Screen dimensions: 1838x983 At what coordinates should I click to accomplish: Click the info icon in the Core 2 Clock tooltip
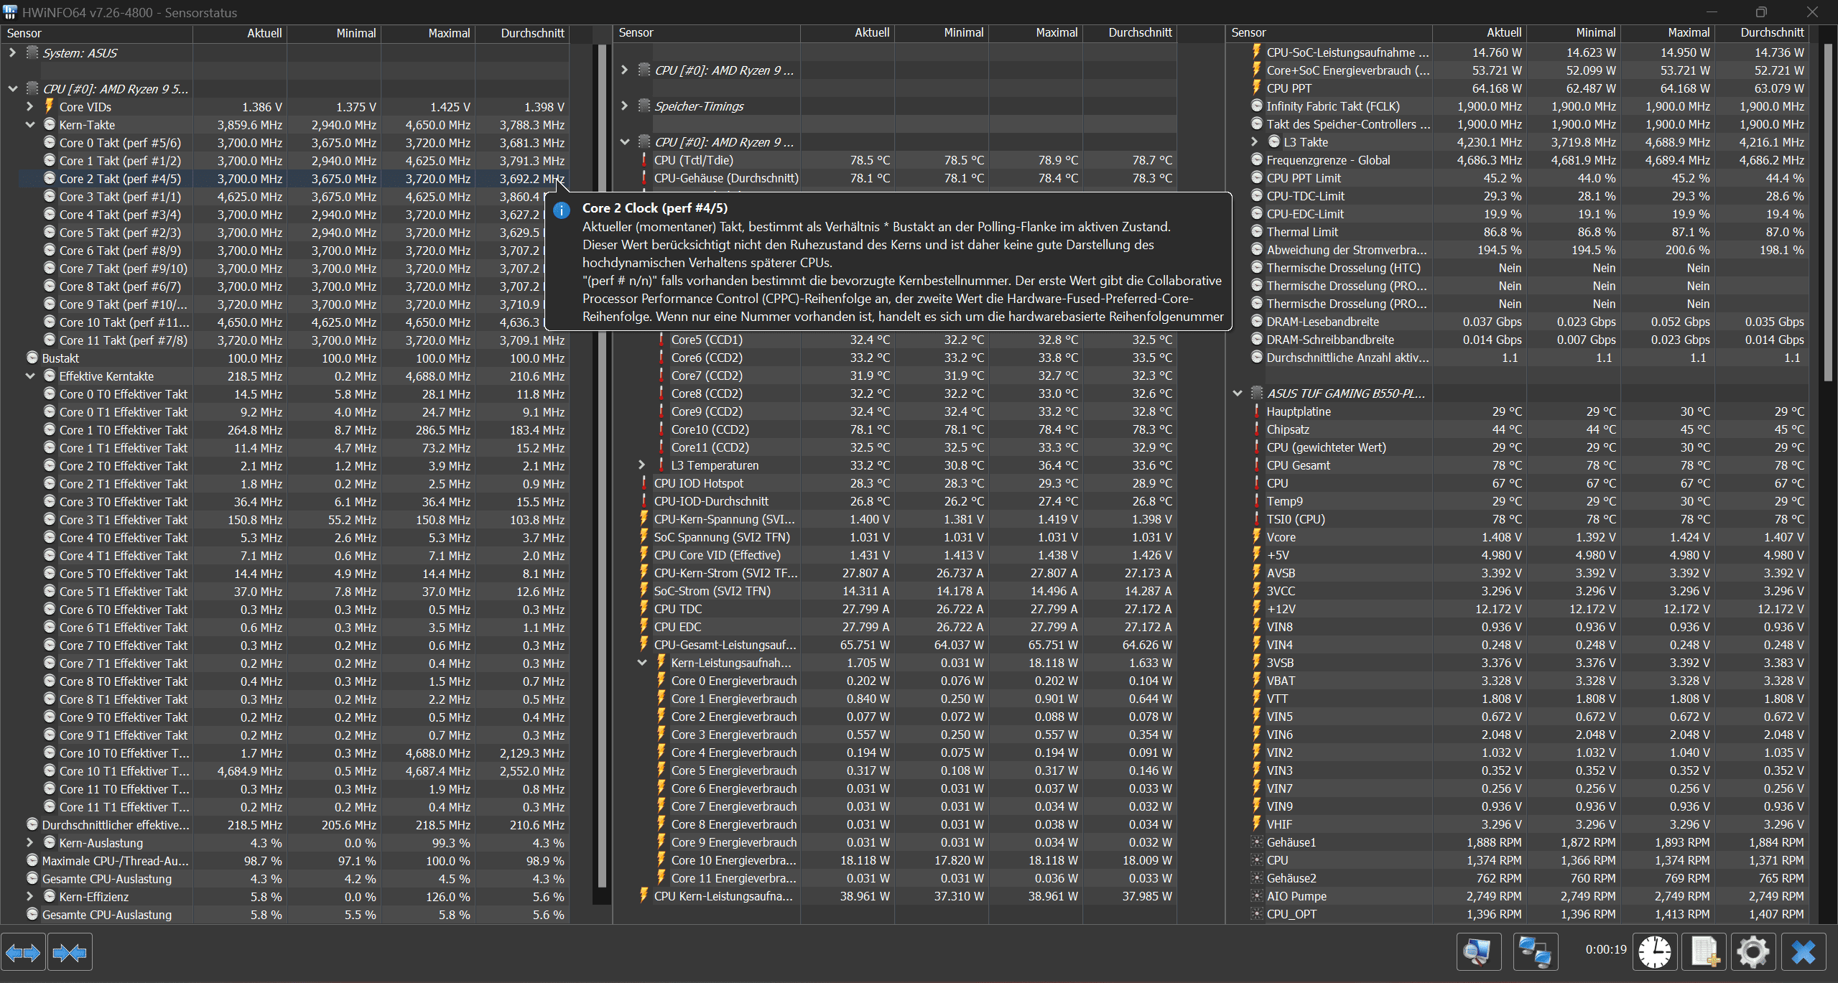562,210
